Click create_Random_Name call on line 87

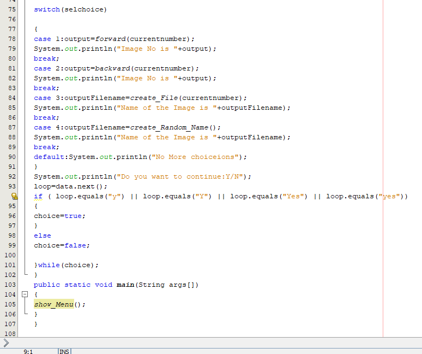pos(169,127)
